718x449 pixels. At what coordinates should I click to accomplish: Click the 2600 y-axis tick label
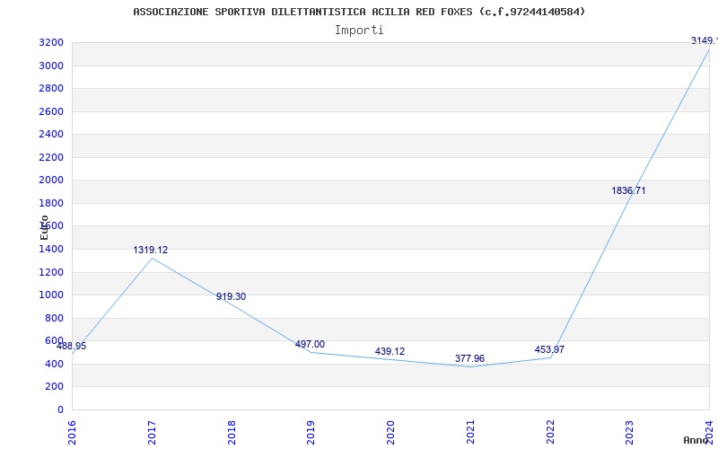(51, 111)
